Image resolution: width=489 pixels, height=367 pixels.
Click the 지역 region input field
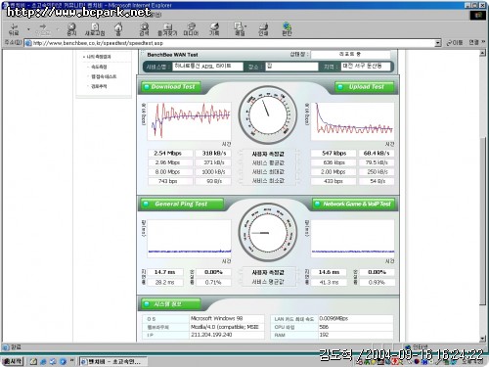coord(366,67)
